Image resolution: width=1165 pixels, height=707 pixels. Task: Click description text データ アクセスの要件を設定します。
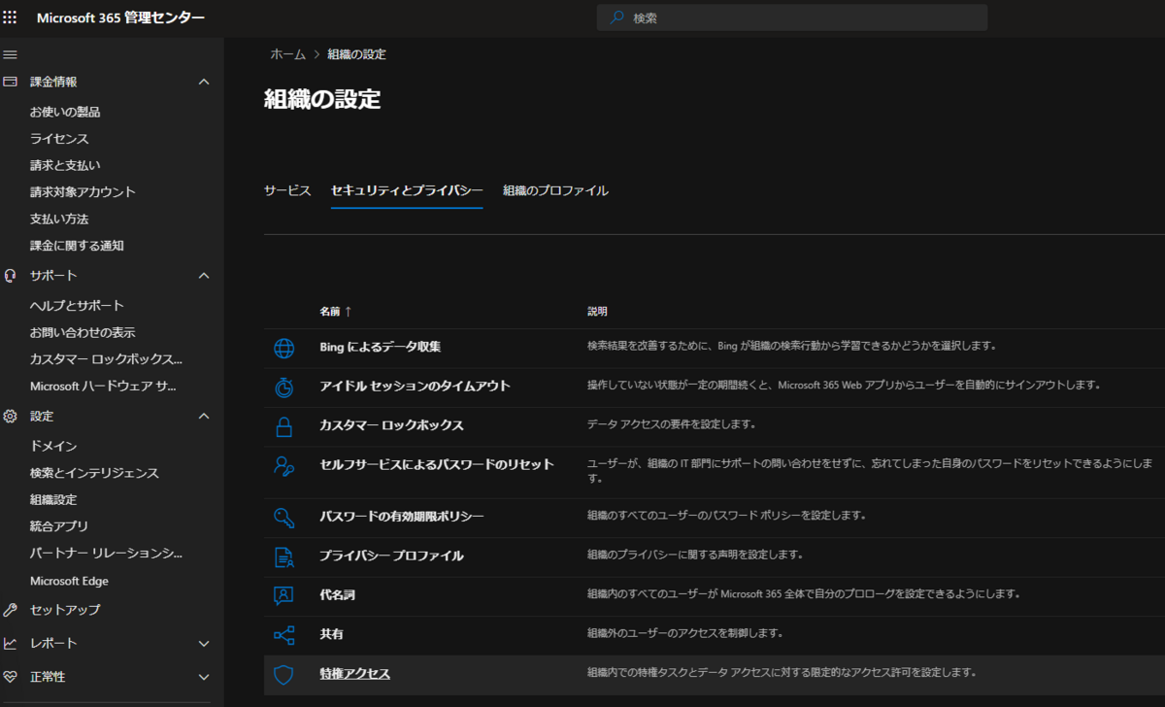coord(672,424)
